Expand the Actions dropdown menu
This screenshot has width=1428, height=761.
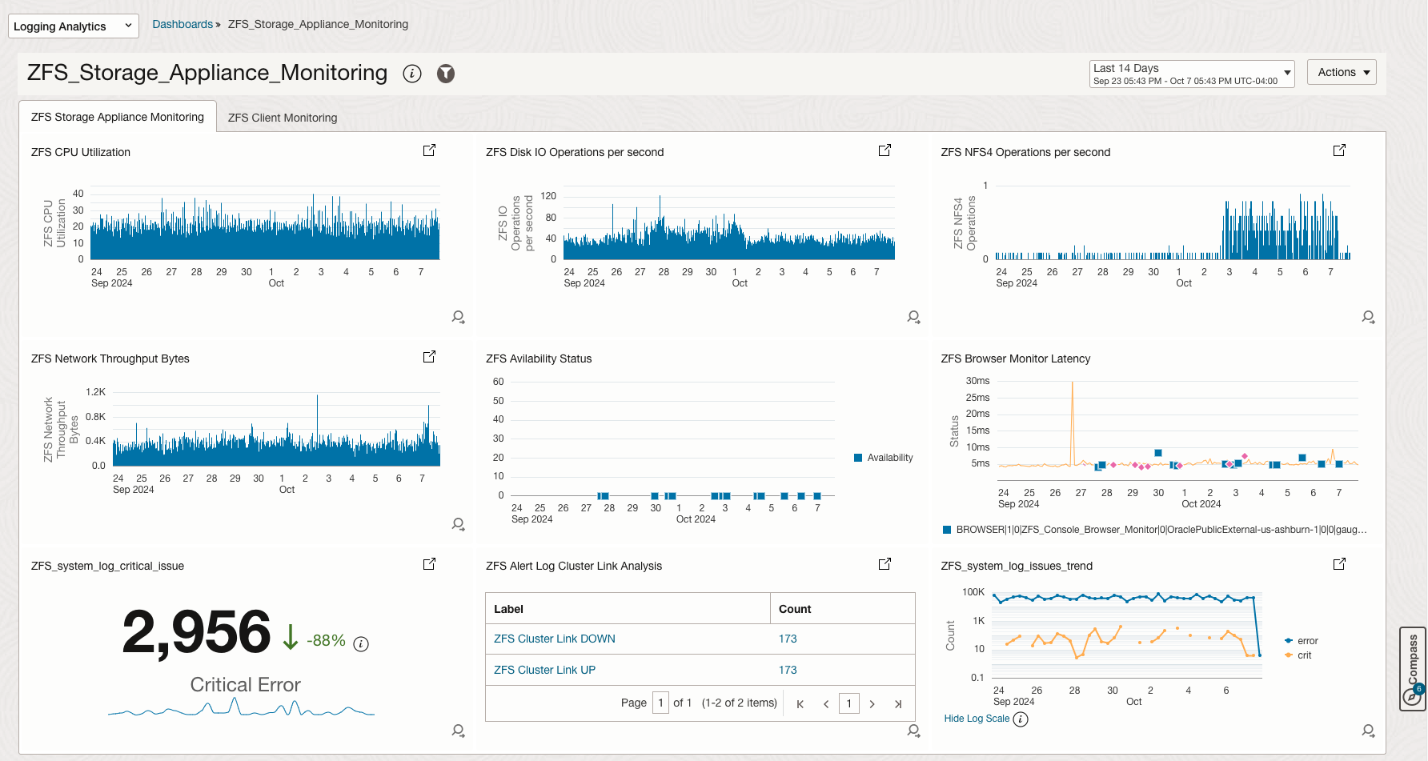tap(1342, 71)
